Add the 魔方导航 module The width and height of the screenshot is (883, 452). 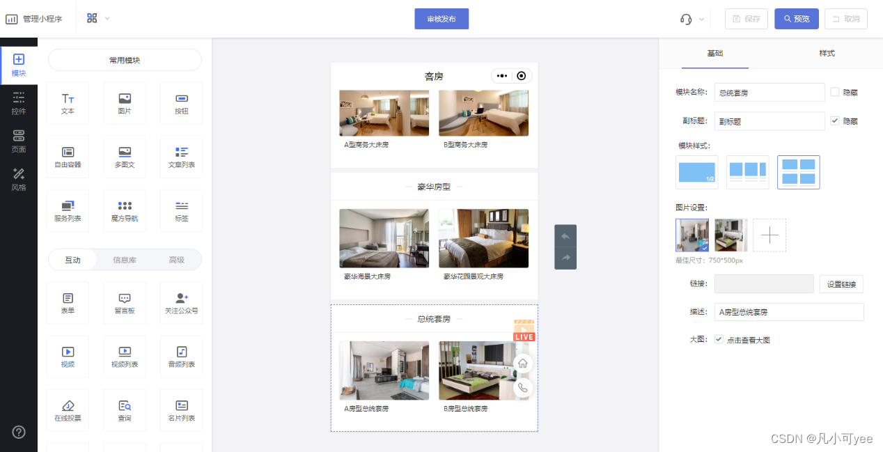click(125, 210)
